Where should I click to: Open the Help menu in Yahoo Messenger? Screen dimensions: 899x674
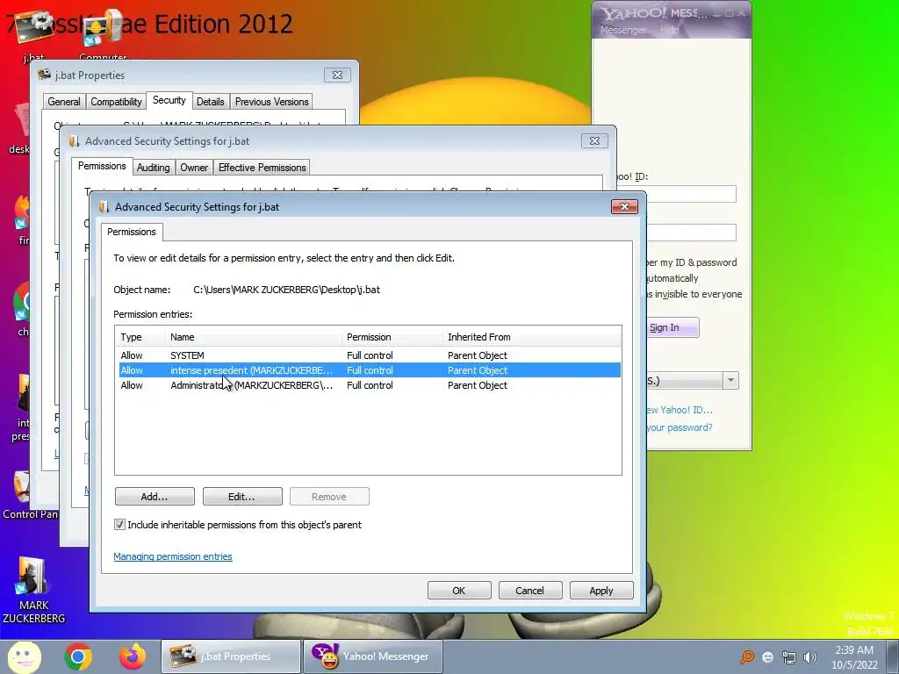coord(669,29)
